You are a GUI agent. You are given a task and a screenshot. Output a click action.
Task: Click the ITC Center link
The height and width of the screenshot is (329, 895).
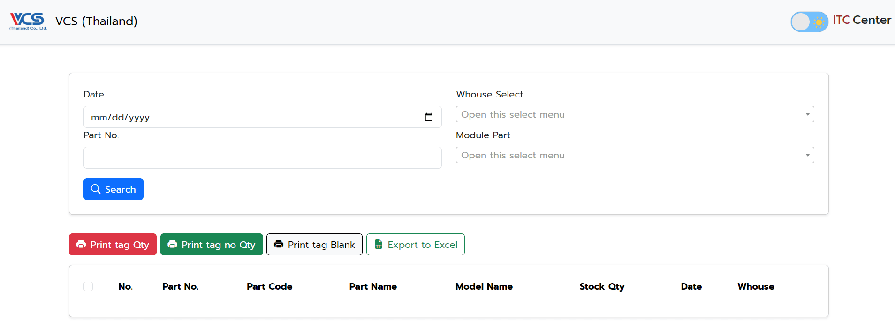pos(862,20)
